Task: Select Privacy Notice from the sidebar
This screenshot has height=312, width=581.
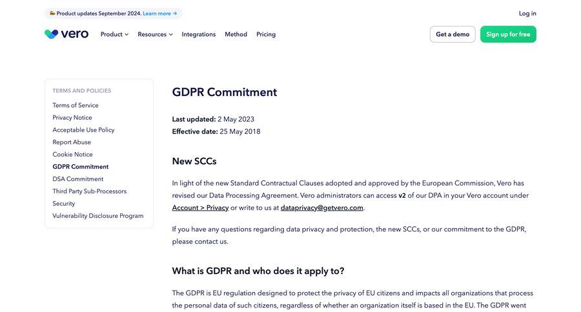Action: click(72, 117)
